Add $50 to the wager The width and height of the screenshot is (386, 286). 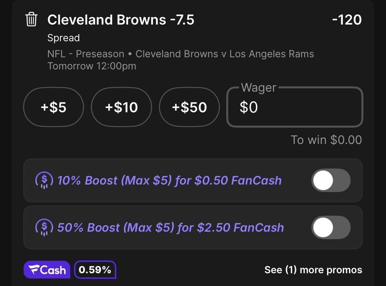(x=189, y=107)
